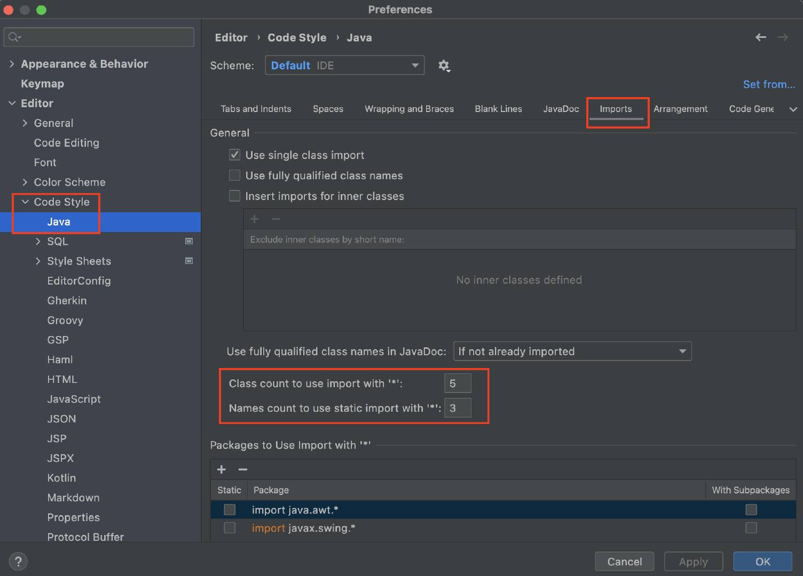Image resolution: width=803 pixels, height=576 pixels.
Task: Open JavaDoc qualified names dropdown
Action: 572,351
